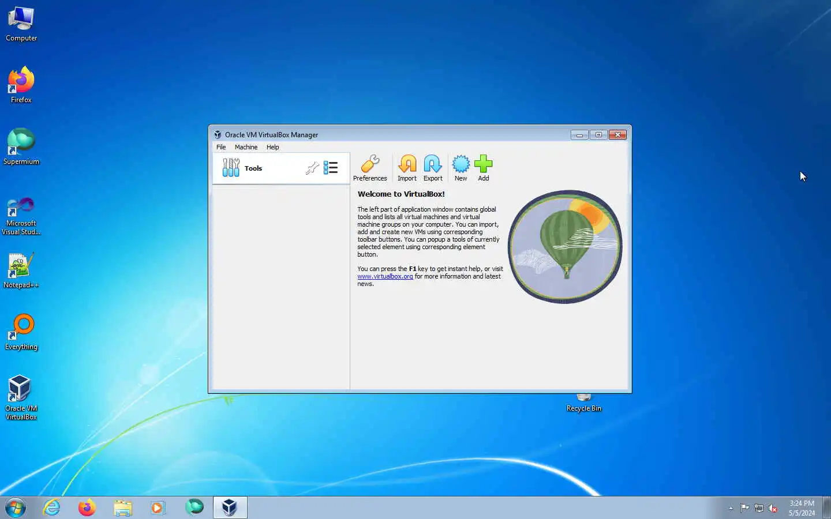The image size is (831, 519).
Task: Follow the www.virtualbox.org link
Action: 385,276
